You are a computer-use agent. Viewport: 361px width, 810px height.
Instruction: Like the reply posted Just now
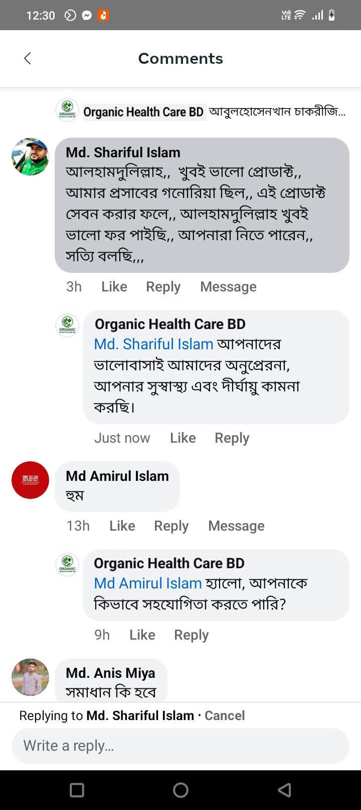[x=183, y=438]
